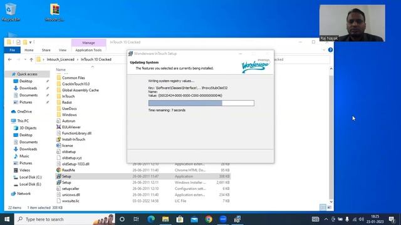
Task: Open Local Disk (E:) drive
Action: [30, 184]
